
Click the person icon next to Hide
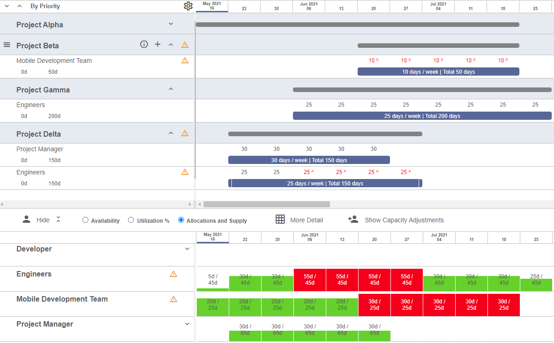point(26,220)
